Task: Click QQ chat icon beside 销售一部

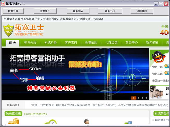Action: pyautogui.click(x=167, y=66)
